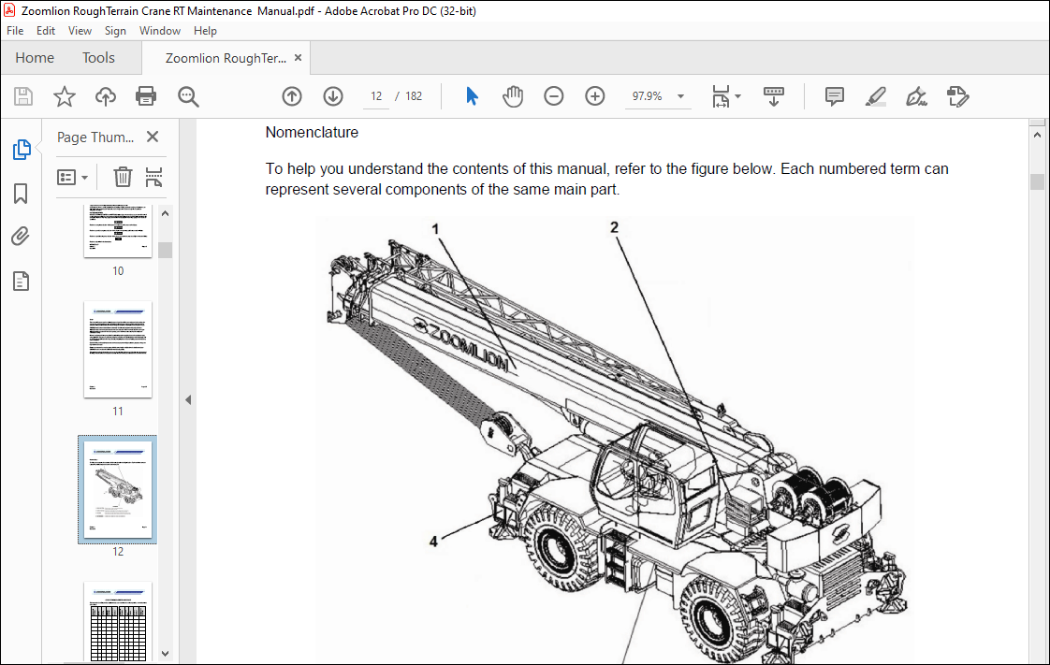Click the thumbnails panel scrollbar thumb
Viewport: 1050px width, 665px height.
166,250
